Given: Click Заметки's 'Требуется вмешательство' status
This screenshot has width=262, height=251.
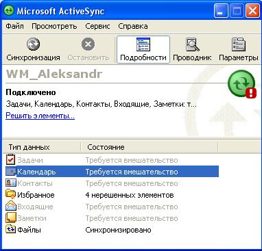Looking at the screenshot, I should coord(132,218).
